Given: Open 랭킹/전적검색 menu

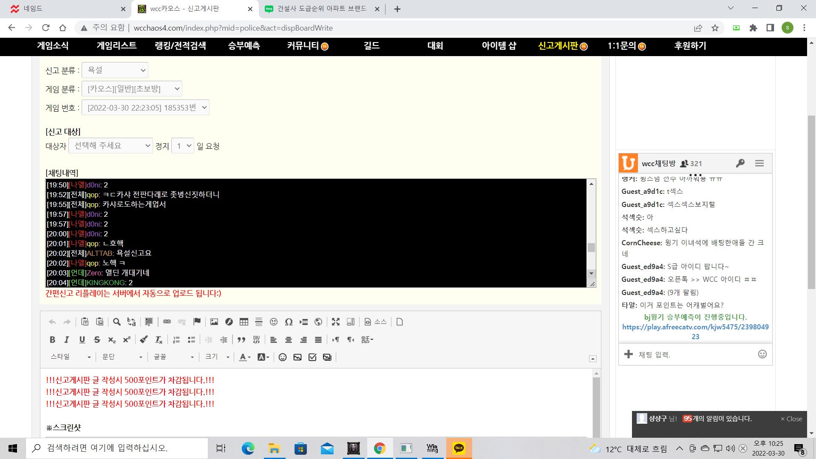Looking at the screenshot, I should tap(180, 46).
